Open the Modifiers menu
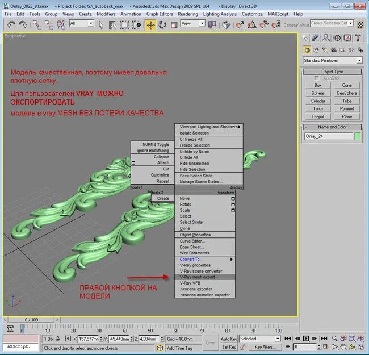The width and height of the screenshot is (369, 355). point(106,14)
